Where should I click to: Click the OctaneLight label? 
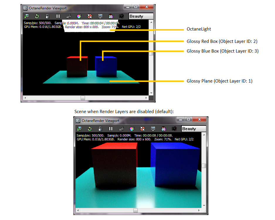[x=198, y=29]
